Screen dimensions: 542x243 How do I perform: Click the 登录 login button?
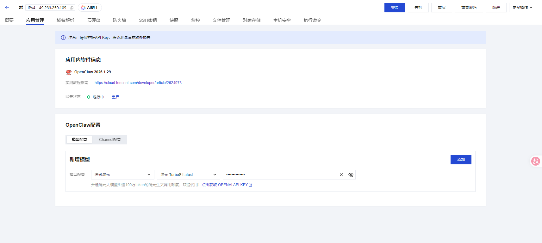(395, 8)
